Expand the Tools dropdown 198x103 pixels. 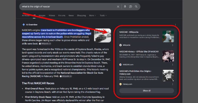tap(103, 16)
